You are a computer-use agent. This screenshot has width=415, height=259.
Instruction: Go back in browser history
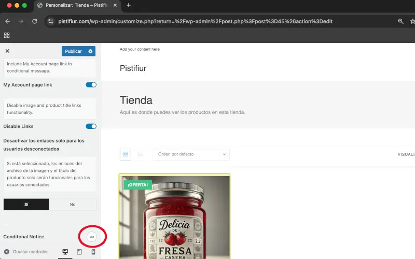(x=7, y=21)
